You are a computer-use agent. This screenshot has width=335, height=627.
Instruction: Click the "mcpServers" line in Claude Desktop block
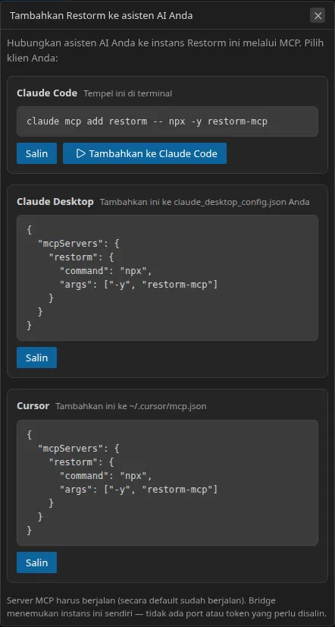click(x=79, y=243)
